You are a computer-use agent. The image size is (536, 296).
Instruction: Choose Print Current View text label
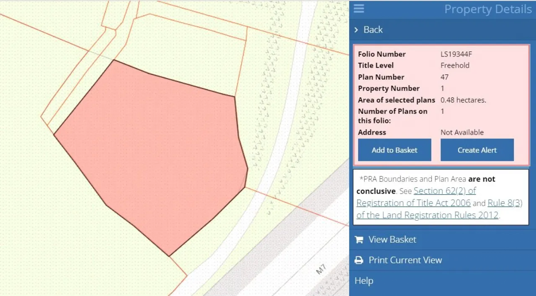click(405, 260)
